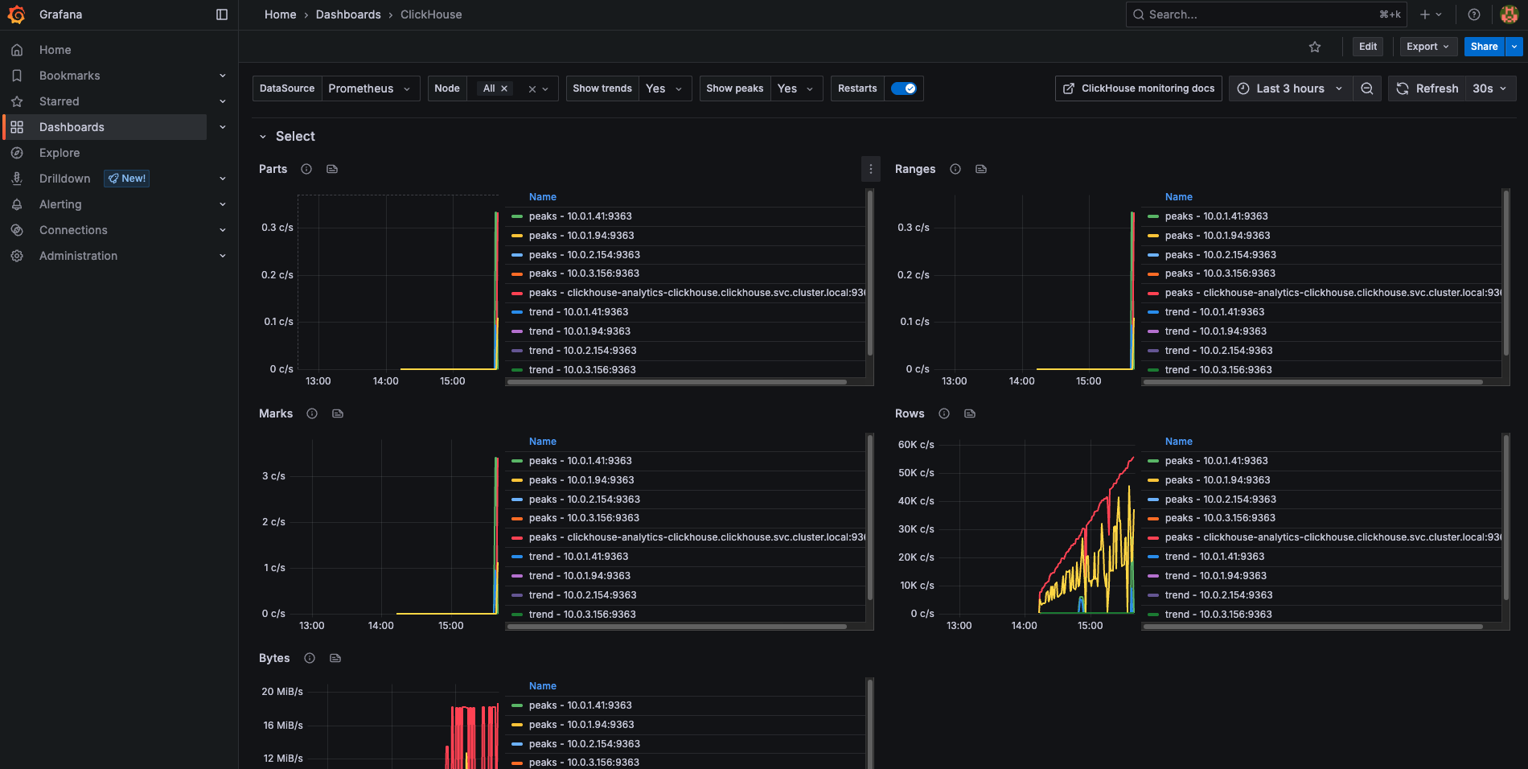Show Marks panel info icon
The image size is (1528, 769).
(x=312, y=413)
